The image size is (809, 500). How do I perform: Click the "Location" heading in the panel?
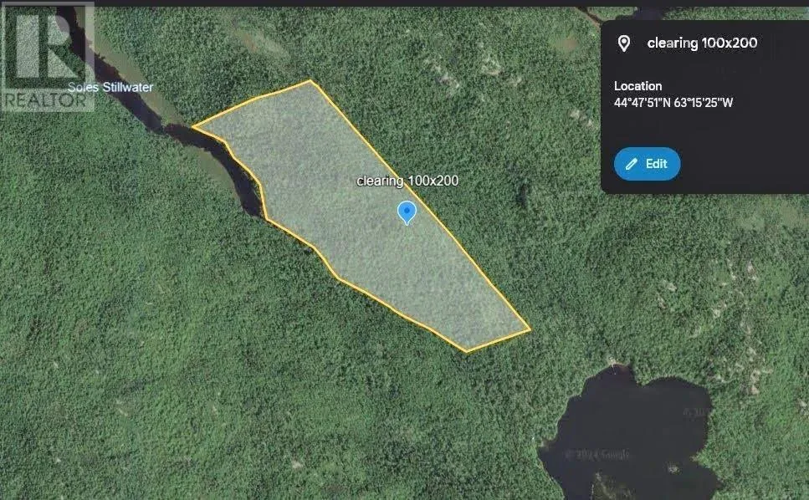[x=637, y=86]
